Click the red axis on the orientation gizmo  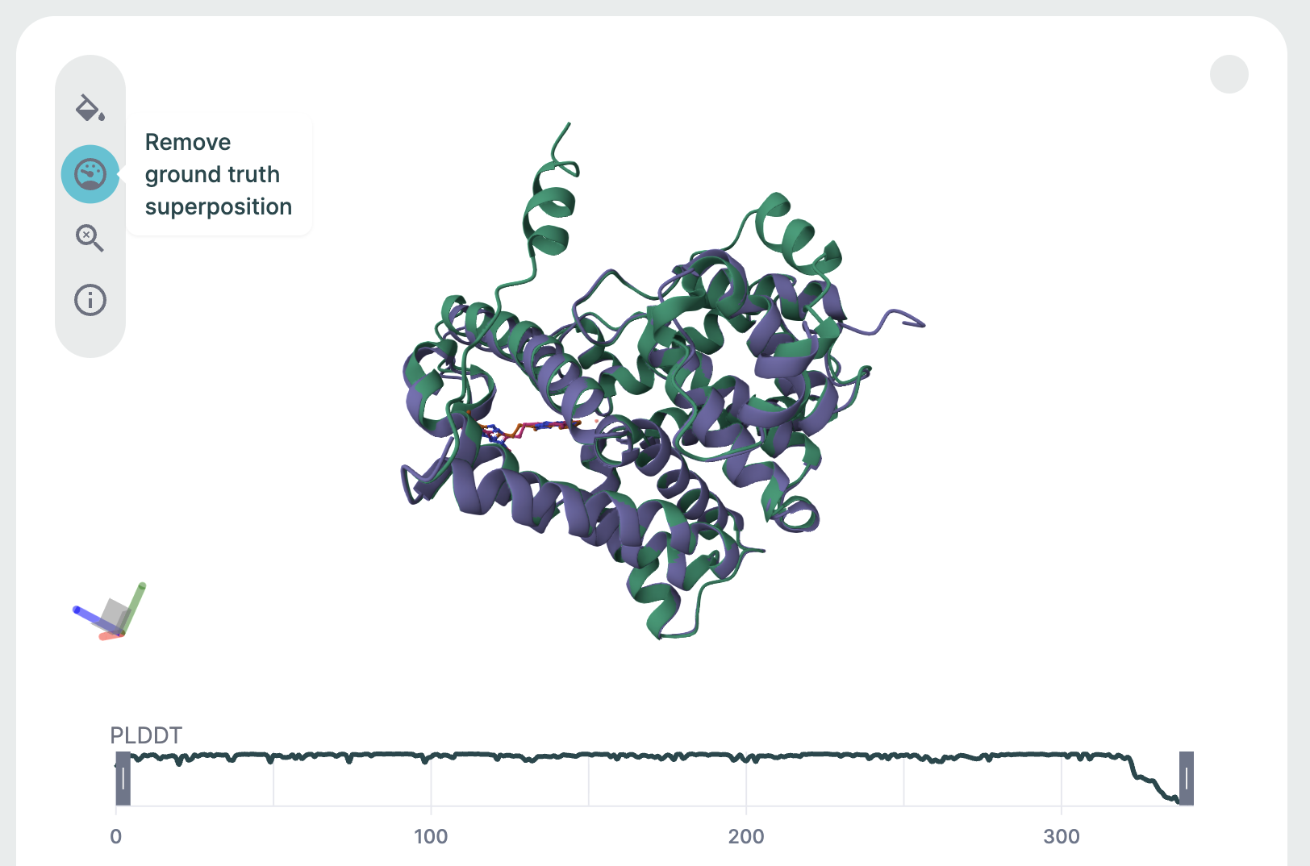[108, 636]
